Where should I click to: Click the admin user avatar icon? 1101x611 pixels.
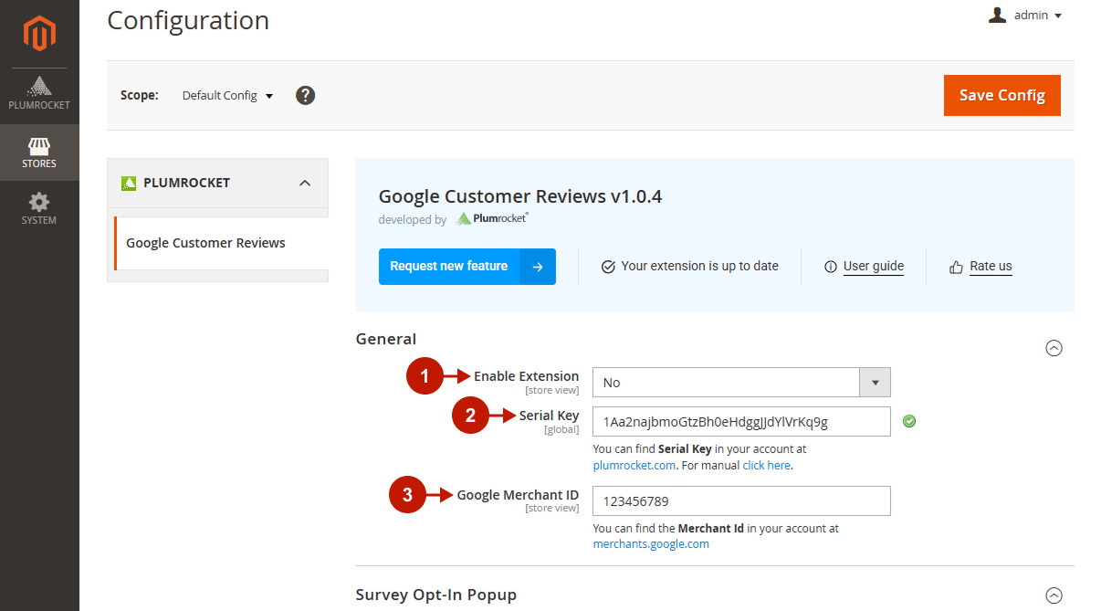click(x=997, y=15)
